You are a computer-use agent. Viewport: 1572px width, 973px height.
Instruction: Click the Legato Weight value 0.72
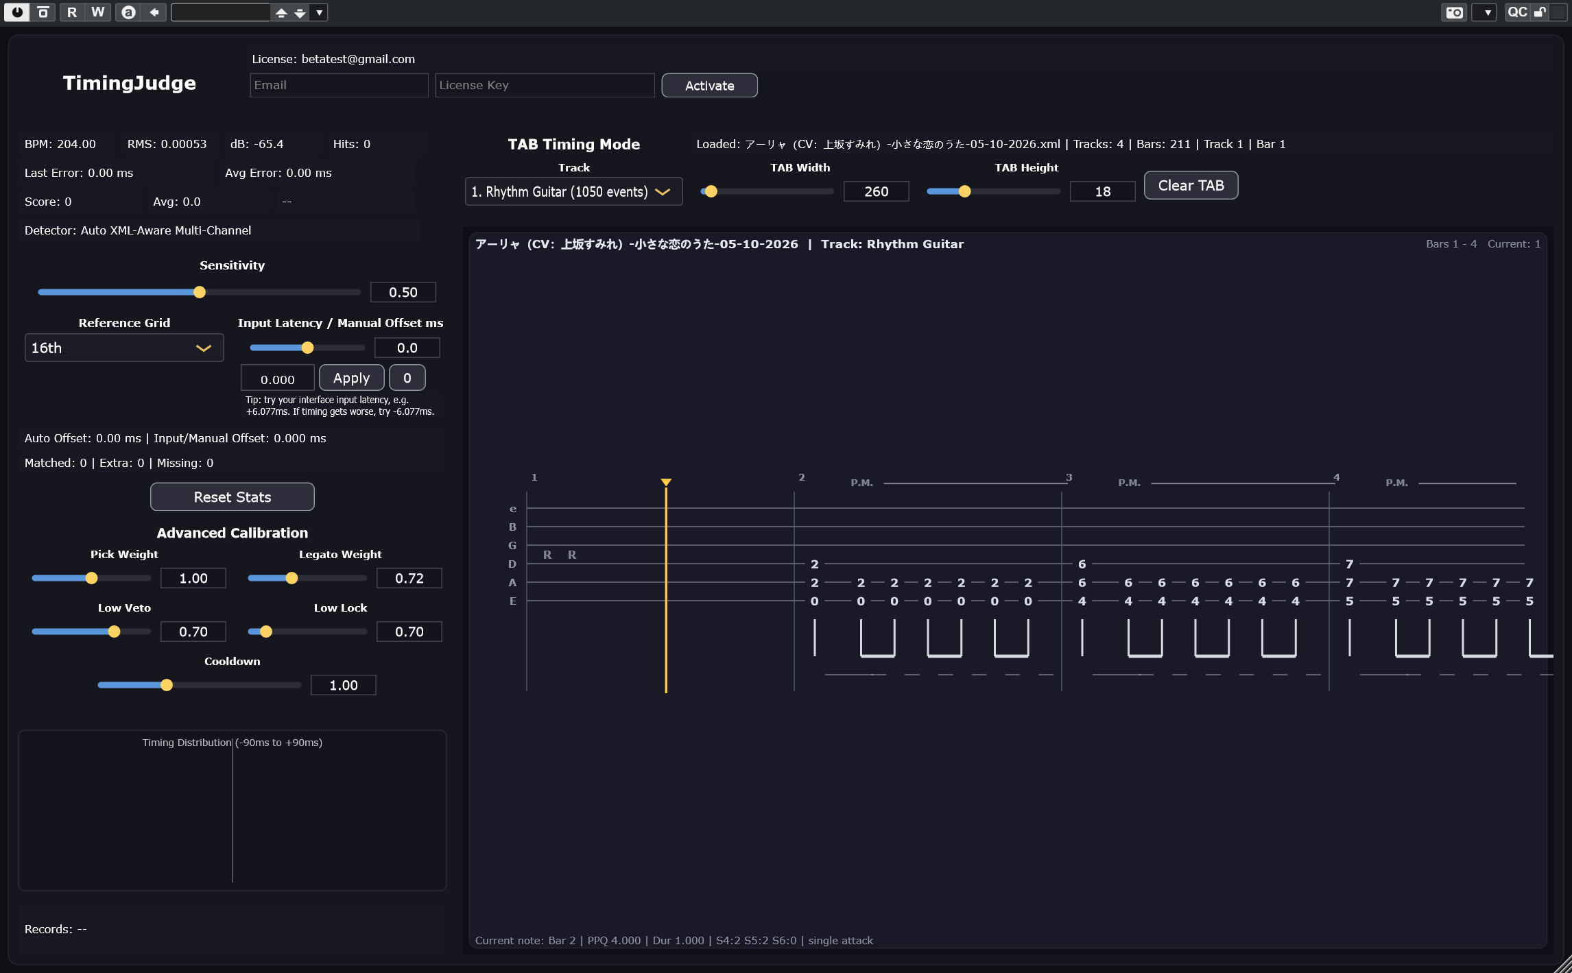409,578
